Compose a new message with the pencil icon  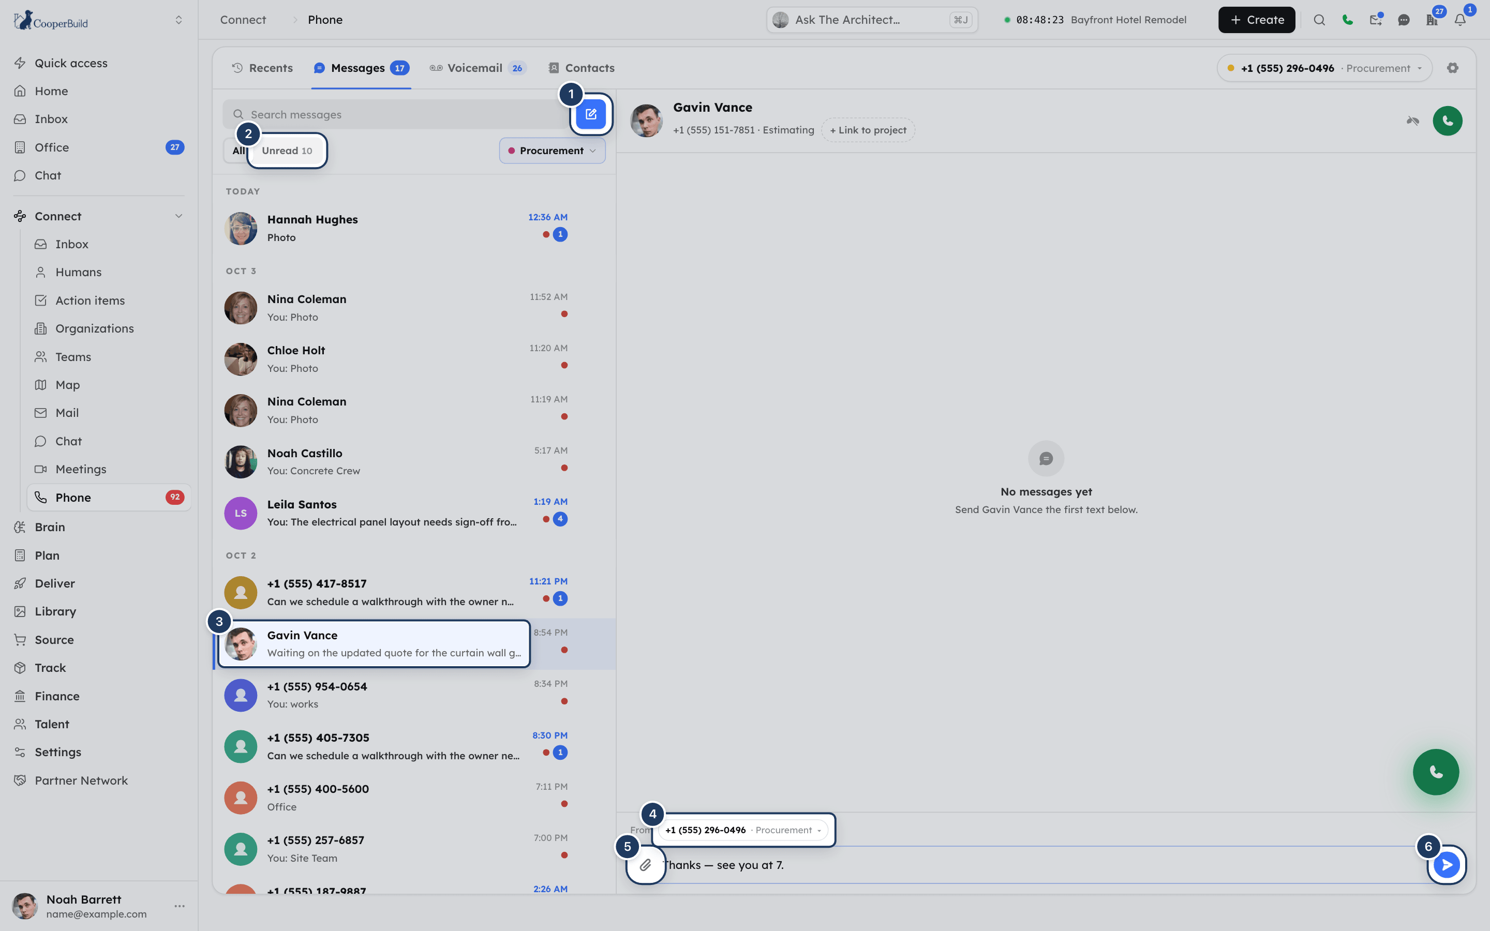(x=590, y=114)
